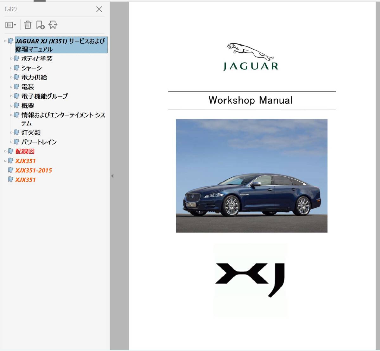Click the bookmark icon beside JAGUAR XJ (X351)
Viewport: 380px width, 351px height.
pos(11,41)
